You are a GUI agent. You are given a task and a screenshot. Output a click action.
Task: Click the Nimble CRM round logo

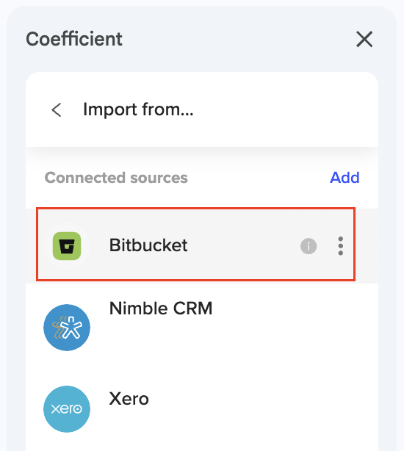[x=67, y=328]
